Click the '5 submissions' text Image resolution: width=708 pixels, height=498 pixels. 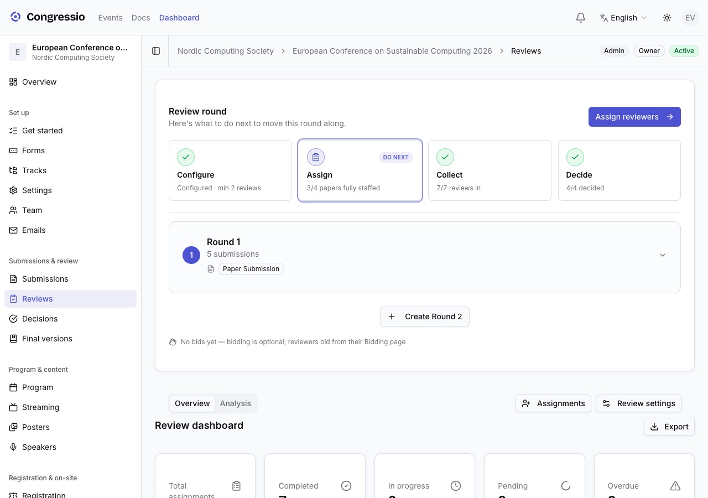(x=233, y=254)
